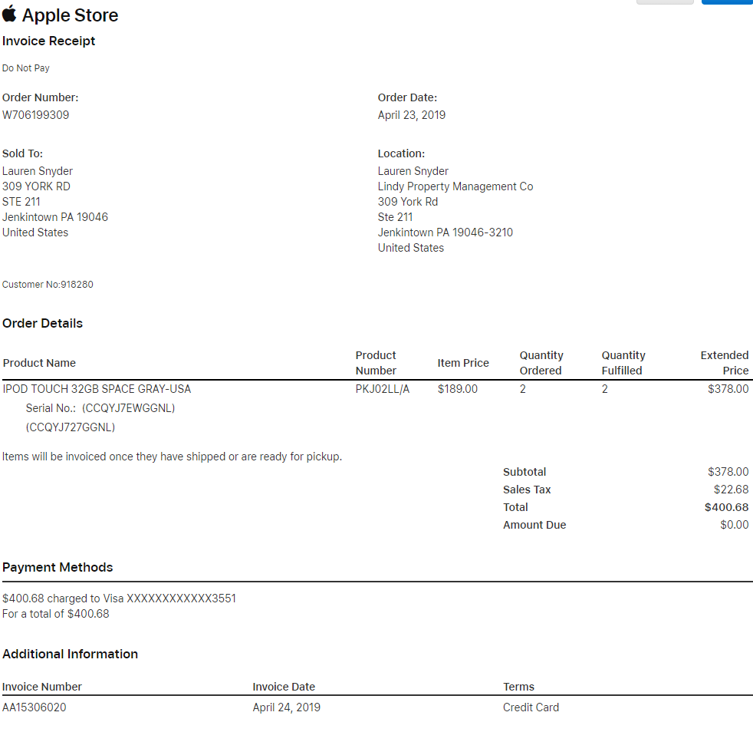753x732 pixels.
Task: Click the Invoice Receipt heading
Action: (x=49, y=41)
